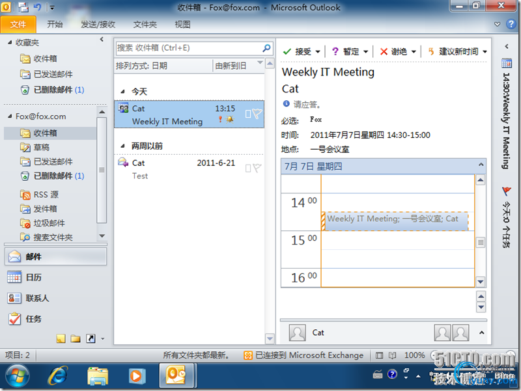Image resolution: width=521 pixels, height=391 pixels.
Task: Collapse the Fox@fox.com account tree
Action: [x=10, y=116]
